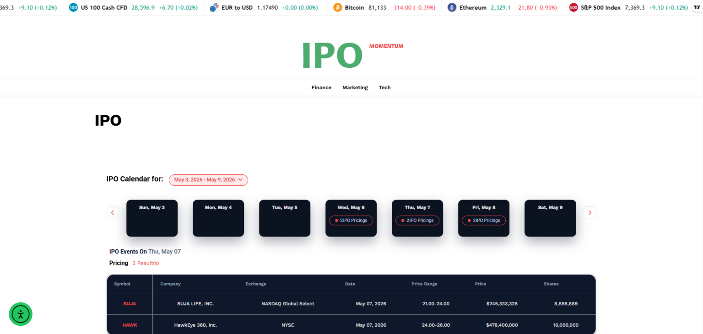Open the Tech menu item

pos(385,87)
